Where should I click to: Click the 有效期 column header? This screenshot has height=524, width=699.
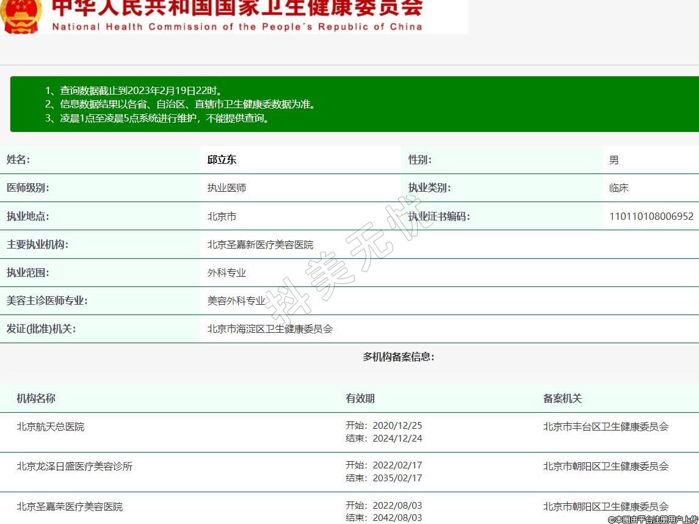[x=360, y=398]
